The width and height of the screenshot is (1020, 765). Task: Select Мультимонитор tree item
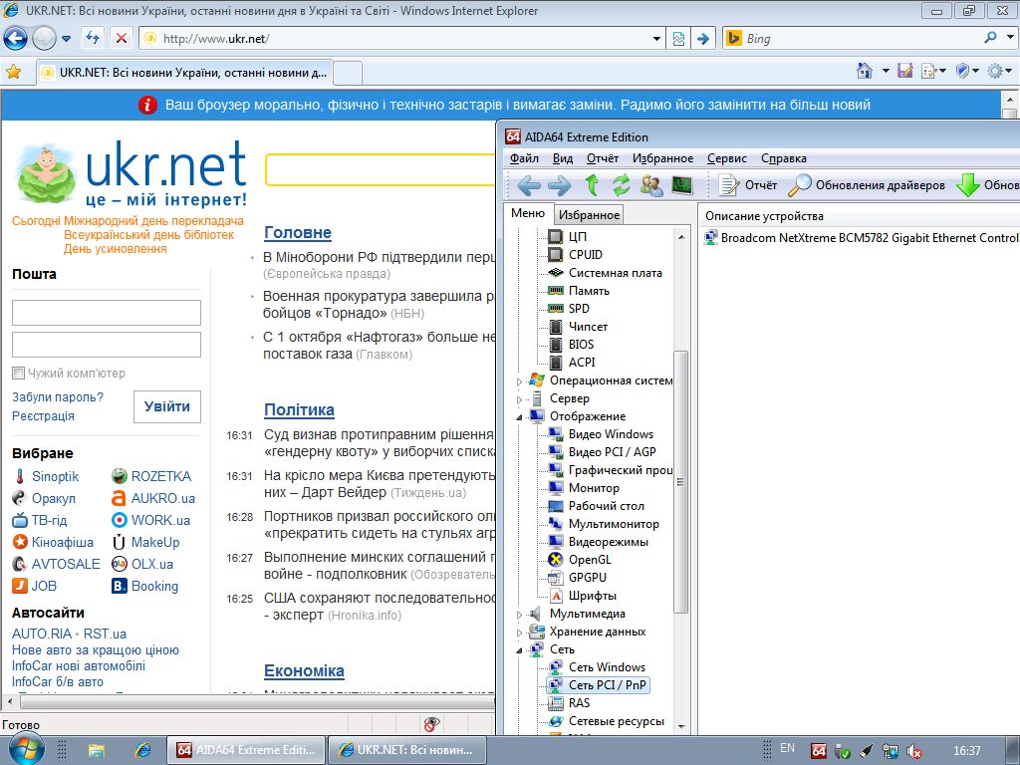point(614,524)
